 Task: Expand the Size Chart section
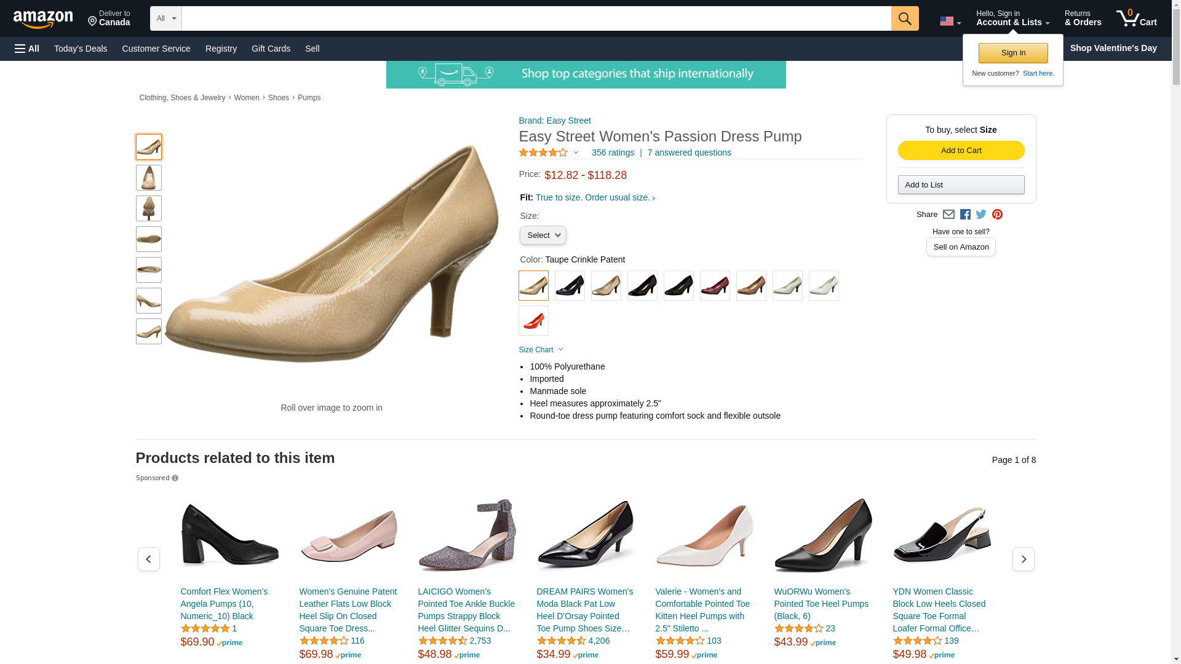(x=541, y=350)
